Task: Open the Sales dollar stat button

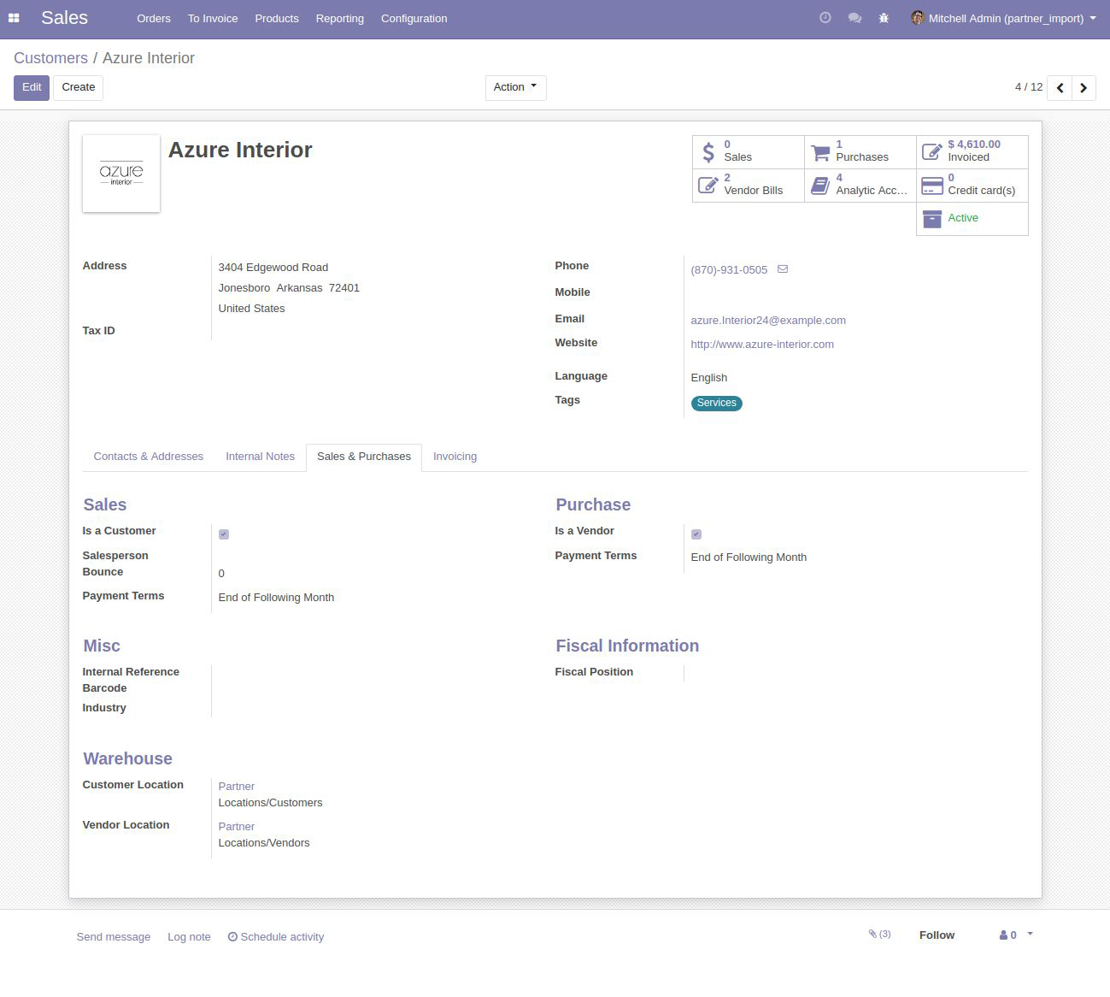Action: [748, 151]
